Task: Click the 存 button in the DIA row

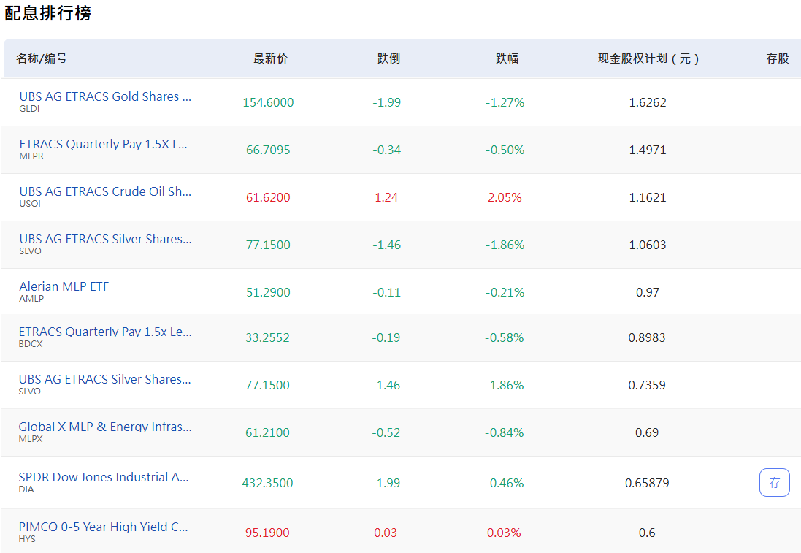Action: coord(775,482)
